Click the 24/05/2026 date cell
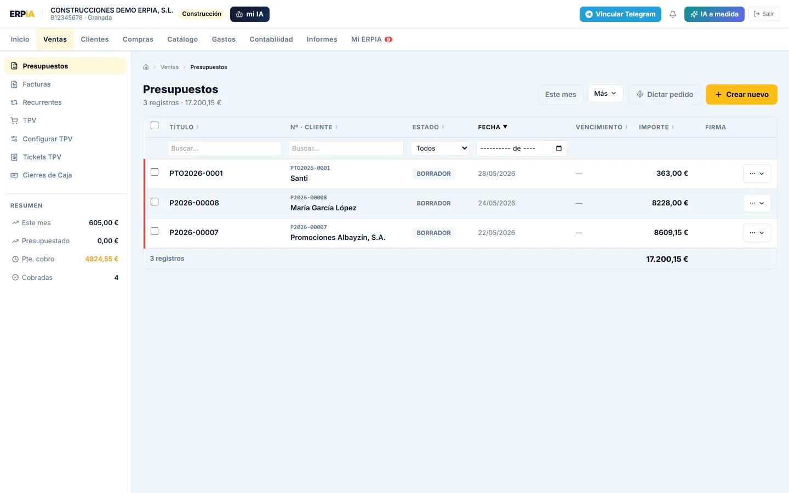 point(496,203)
